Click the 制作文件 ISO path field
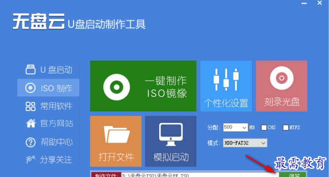Image resolution: width=329 pixels, height=177 pixels. click(200, 175)
